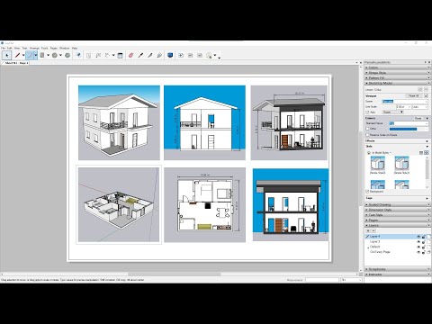
Task: Click the plus Add Layer button
Action: [368, 230]
